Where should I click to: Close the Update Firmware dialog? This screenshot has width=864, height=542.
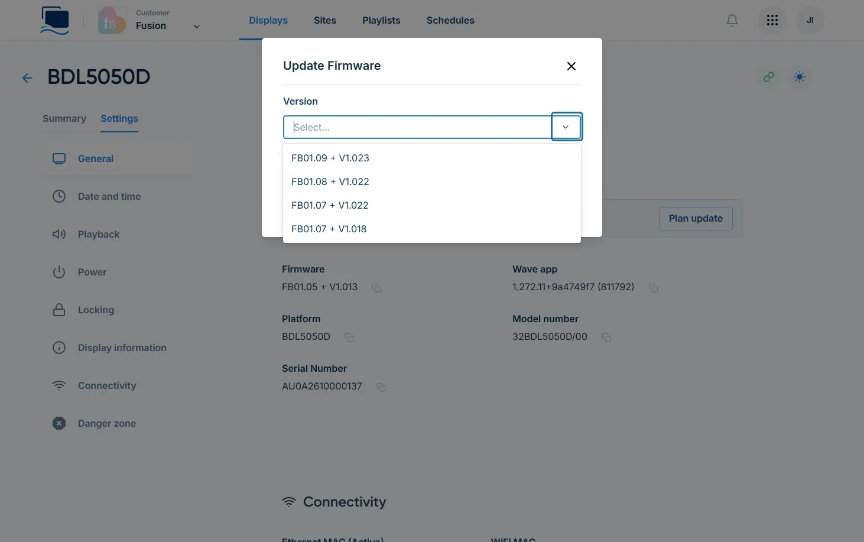(571, 66)
